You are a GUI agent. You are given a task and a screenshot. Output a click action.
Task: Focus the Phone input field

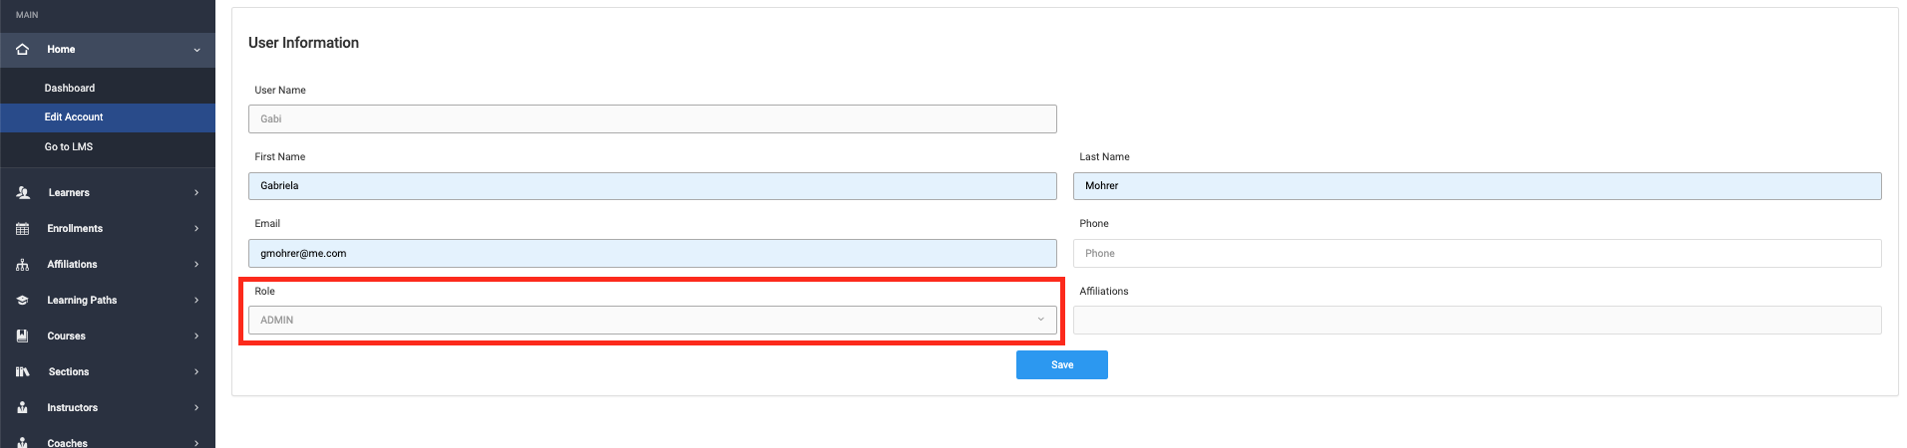click(x=1476, y=253)
